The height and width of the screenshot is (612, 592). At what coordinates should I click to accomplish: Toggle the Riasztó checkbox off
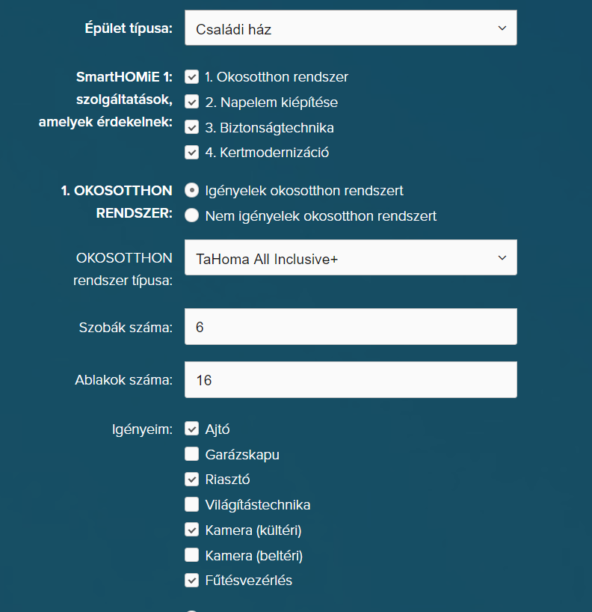[192, 480]
